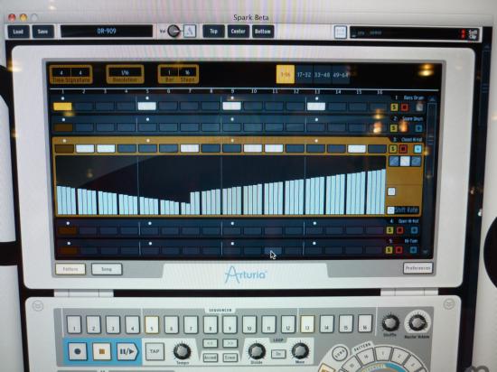
Task: Mute the Open Hi-Hat track
Action: coord(400,230)
